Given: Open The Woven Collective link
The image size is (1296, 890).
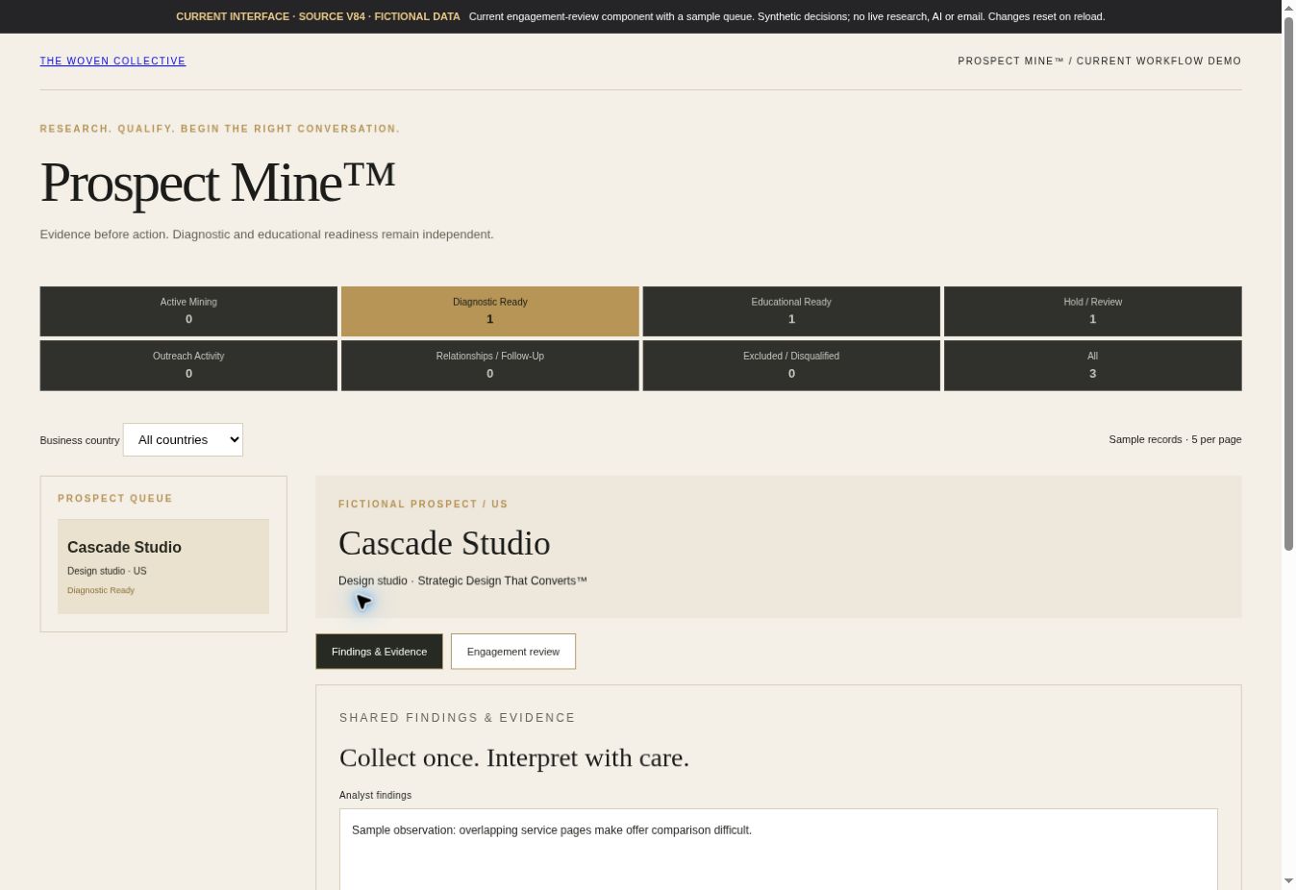Looking at the screenshot, I should point(112,61).
